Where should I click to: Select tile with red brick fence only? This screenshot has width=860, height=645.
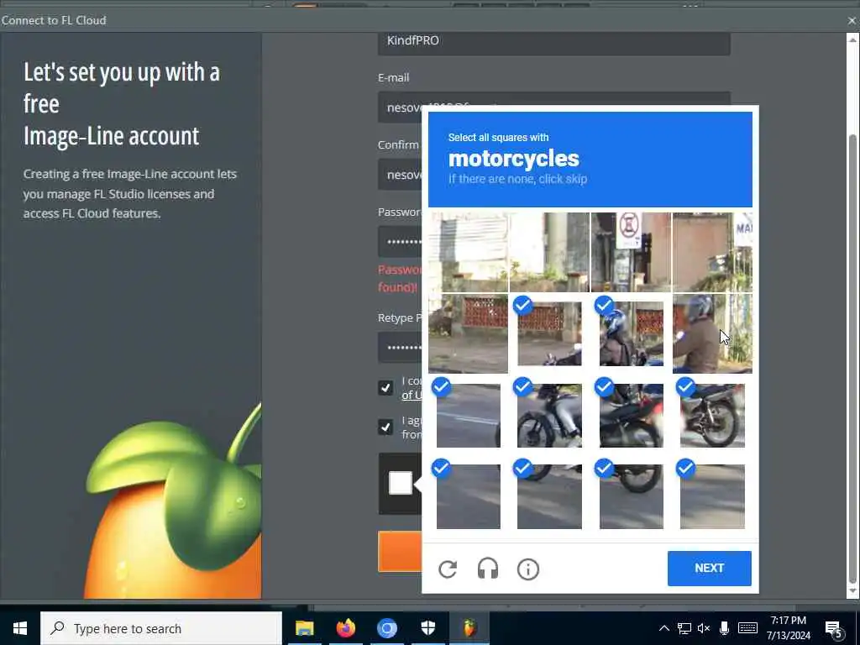point(468,333)
